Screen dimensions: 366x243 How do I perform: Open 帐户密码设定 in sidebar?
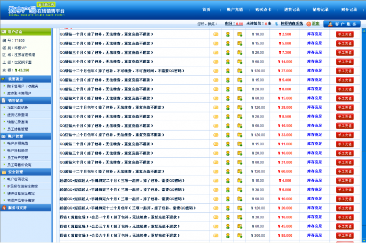point(17,179)
